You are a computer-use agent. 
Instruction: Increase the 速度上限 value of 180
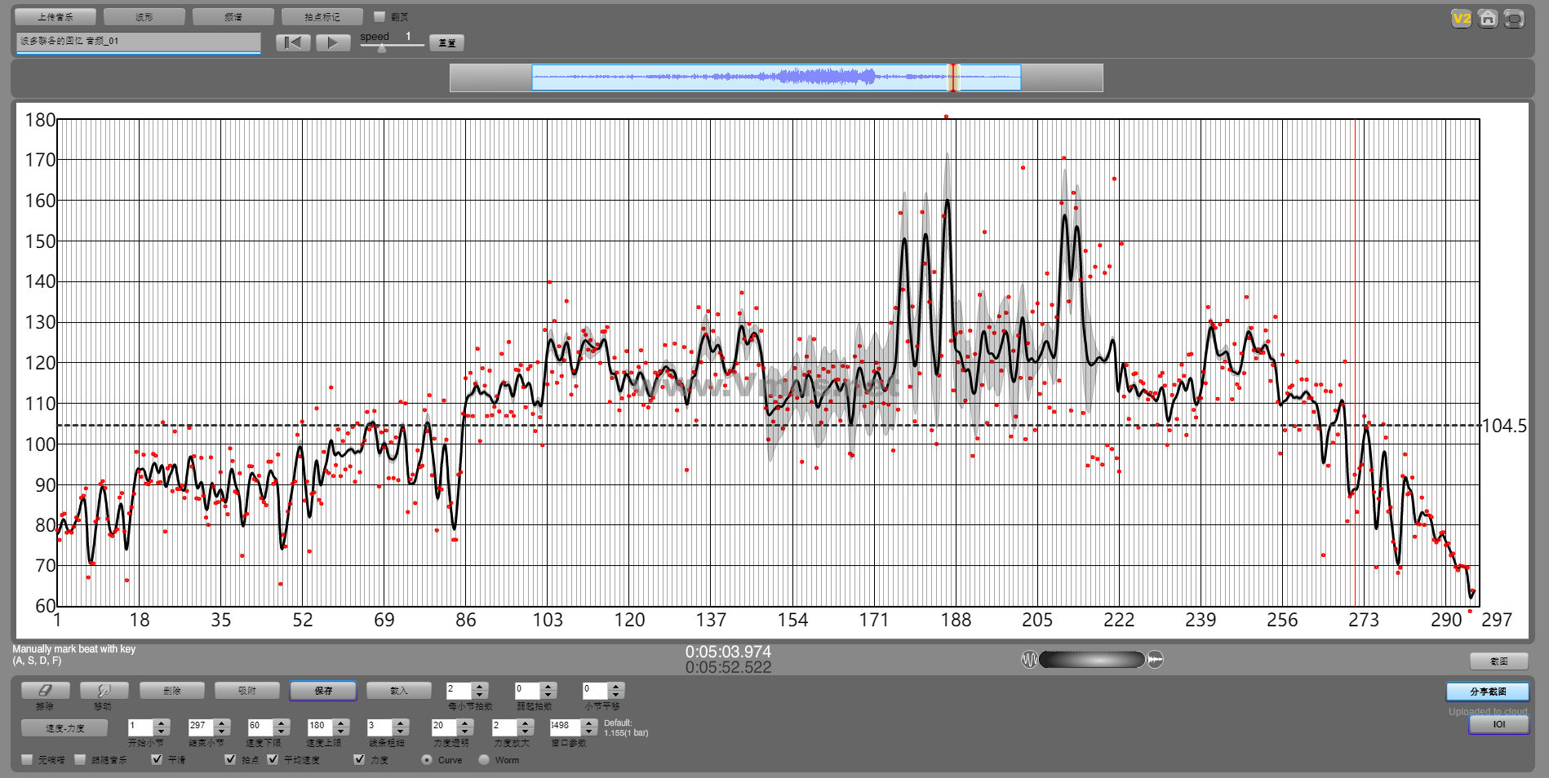point(341,722)
